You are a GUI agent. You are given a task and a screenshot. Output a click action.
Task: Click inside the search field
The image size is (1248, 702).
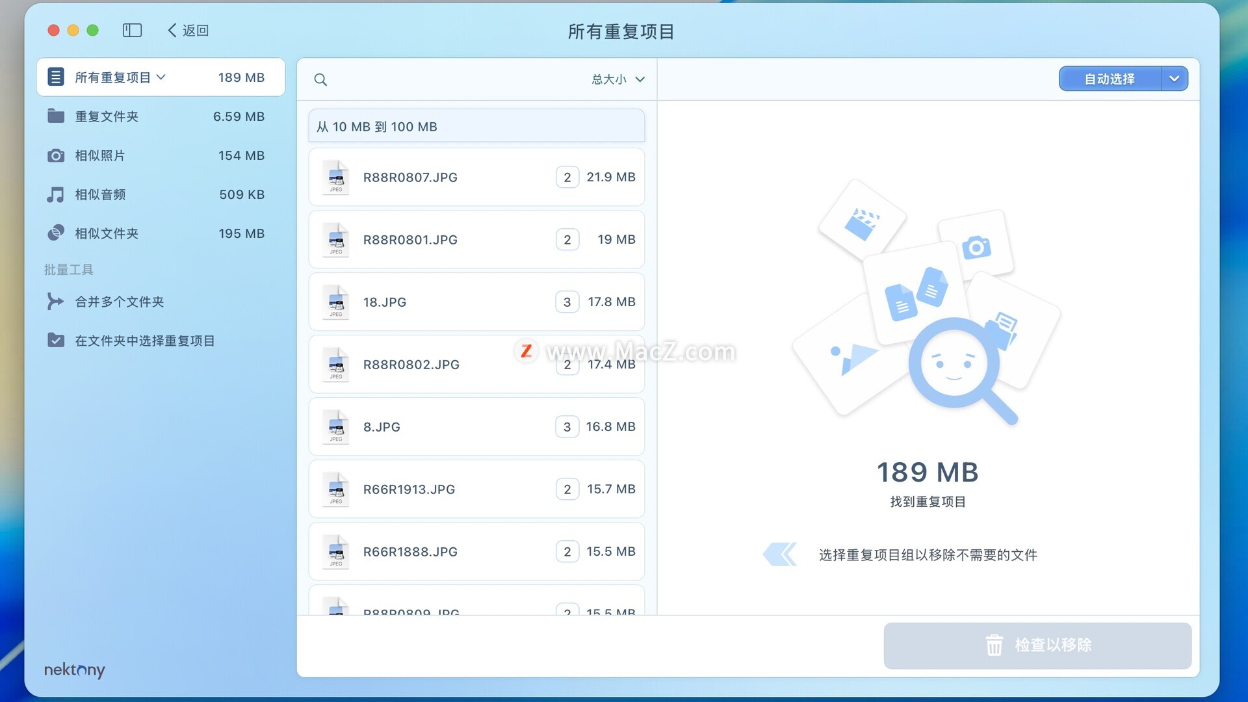pos(455,79)
